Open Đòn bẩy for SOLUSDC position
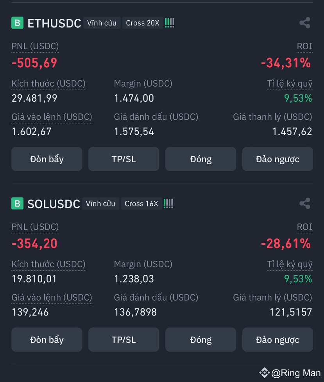 [47, 340]
